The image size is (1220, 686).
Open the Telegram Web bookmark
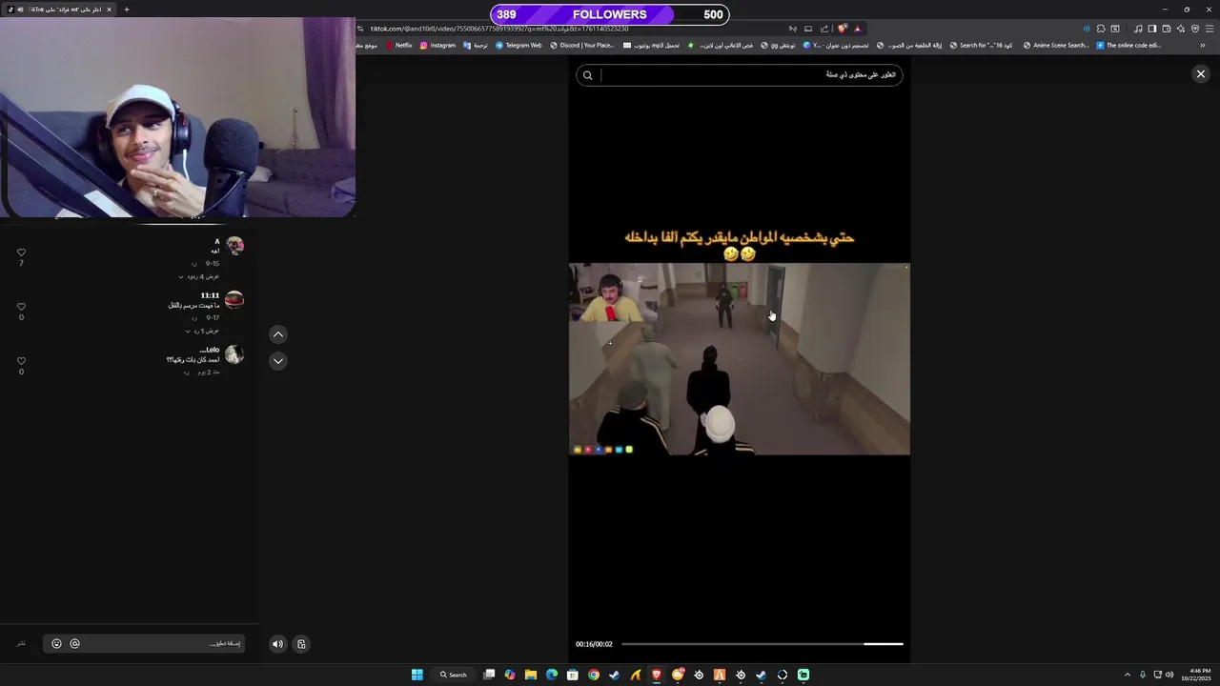click(x=518, y=45)
